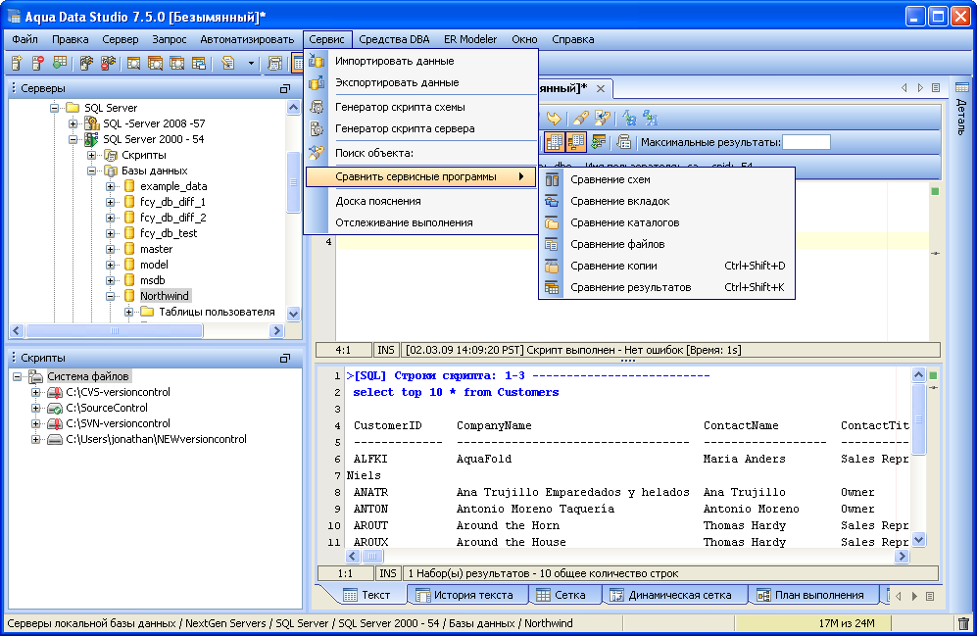Screen dimensions: 977x636
Task: Expand the SQL -Server 2008 -57 node
Action: click(73, 123)
